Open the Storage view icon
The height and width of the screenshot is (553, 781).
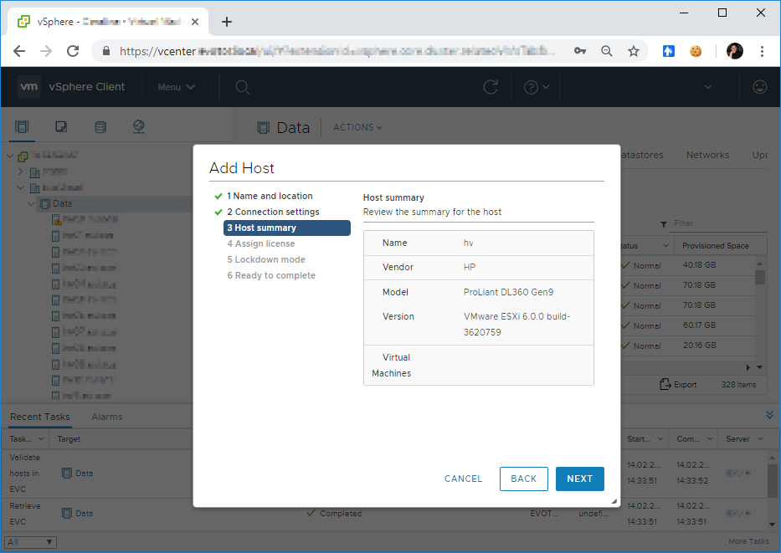[x=100, y=126]
